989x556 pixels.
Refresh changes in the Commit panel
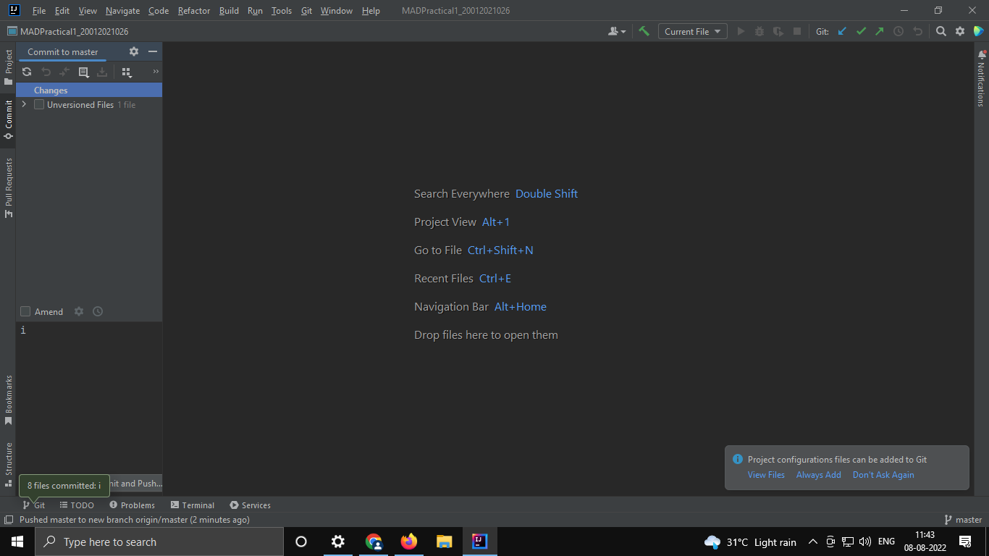click(x=27, y=72)
